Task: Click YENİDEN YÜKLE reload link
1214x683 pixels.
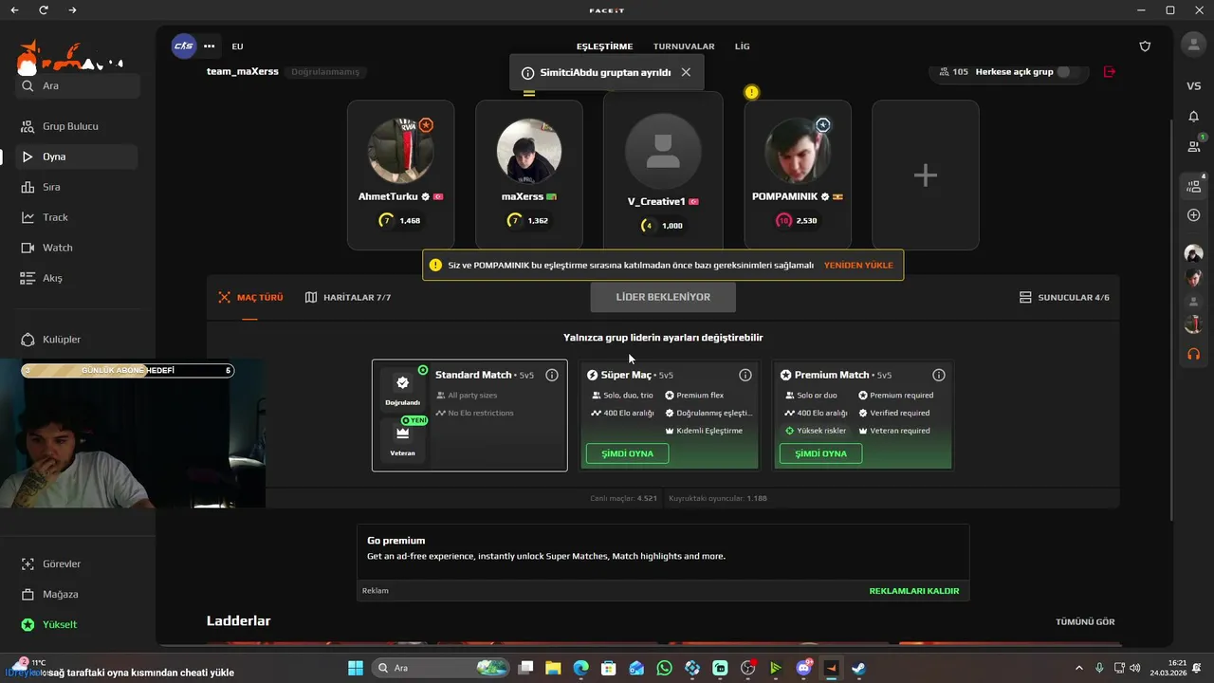Action: [x=858, y=266]
